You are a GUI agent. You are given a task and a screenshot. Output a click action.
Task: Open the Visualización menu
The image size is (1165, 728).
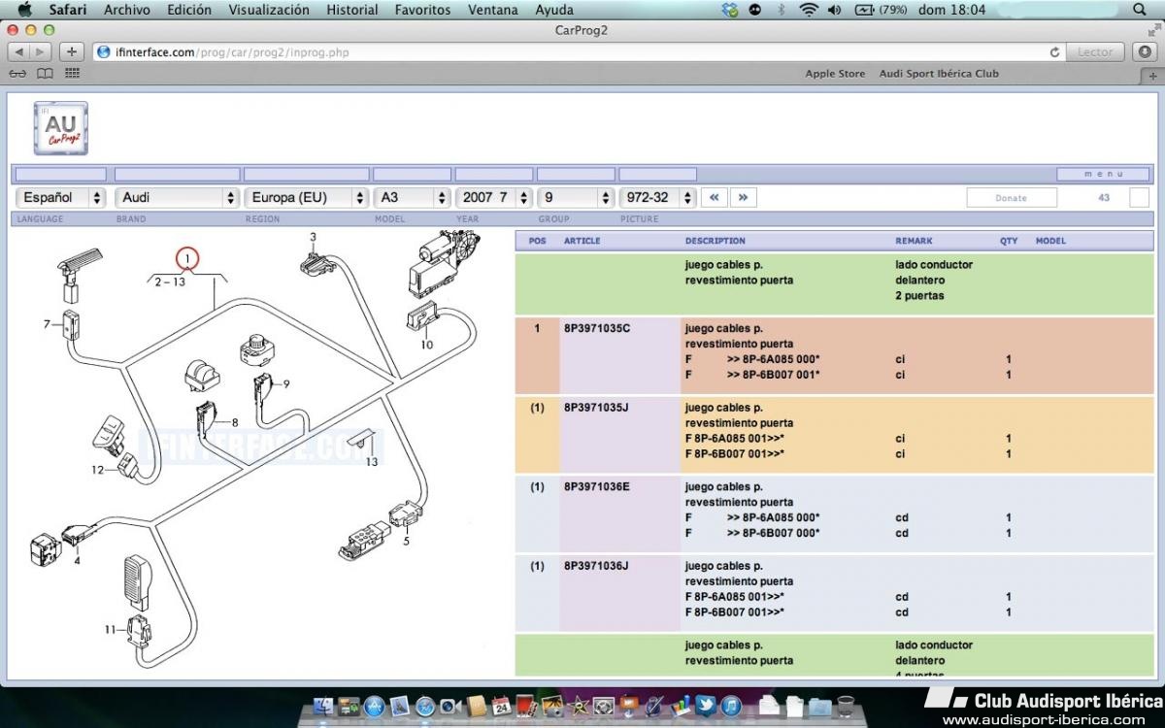(269, 10)
